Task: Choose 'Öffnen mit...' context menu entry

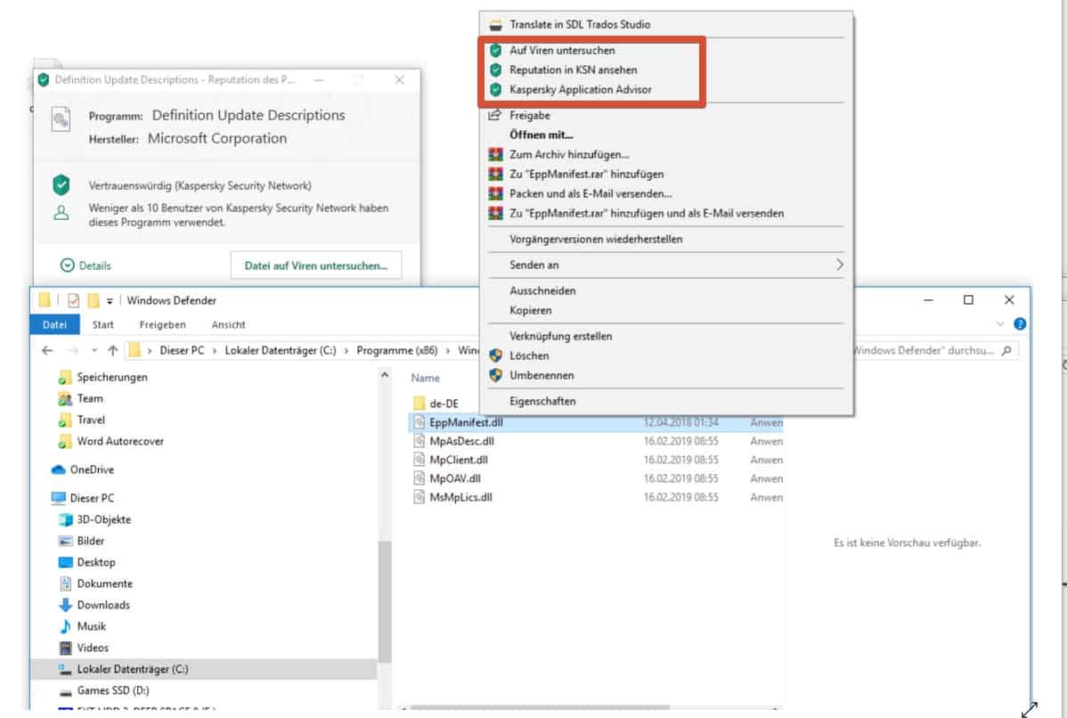Action: click(x=541, y=135)
